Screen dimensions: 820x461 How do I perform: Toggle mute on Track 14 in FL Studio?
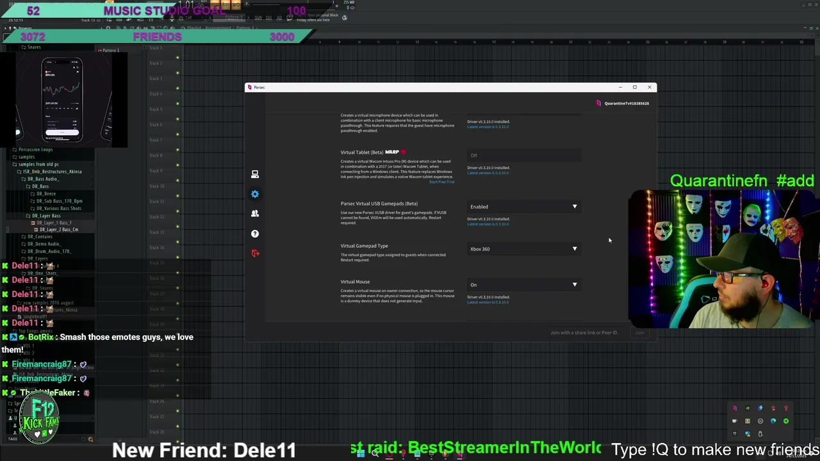click(177, 257)
